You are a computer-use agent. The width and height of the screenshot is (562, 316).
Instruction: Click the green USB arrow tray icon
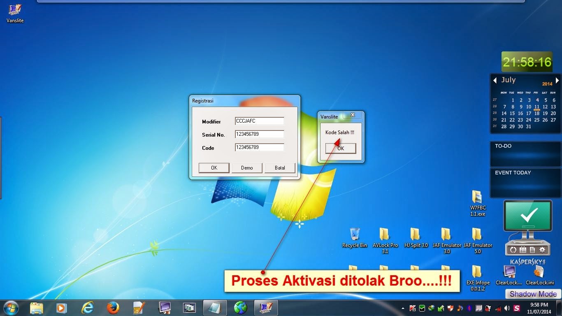click(441, 308)
